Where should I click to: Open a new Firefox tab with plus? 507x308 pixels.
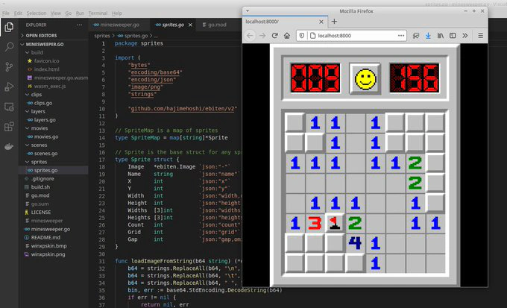[x=334, y=22]
